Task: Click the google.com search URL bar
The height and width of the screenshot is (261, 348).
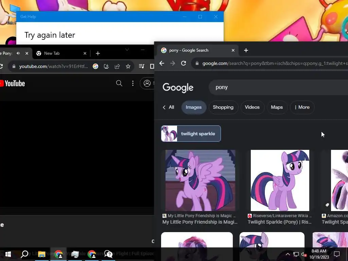Action: click(x=269, y=64)
